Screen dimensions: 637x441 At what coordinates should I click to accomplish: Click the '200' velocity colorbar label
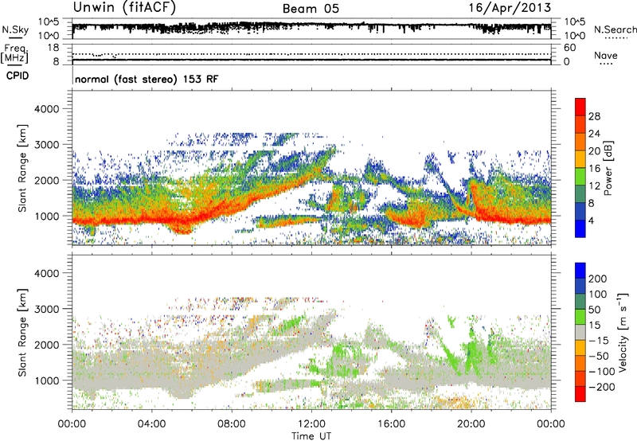coord(598,279)
